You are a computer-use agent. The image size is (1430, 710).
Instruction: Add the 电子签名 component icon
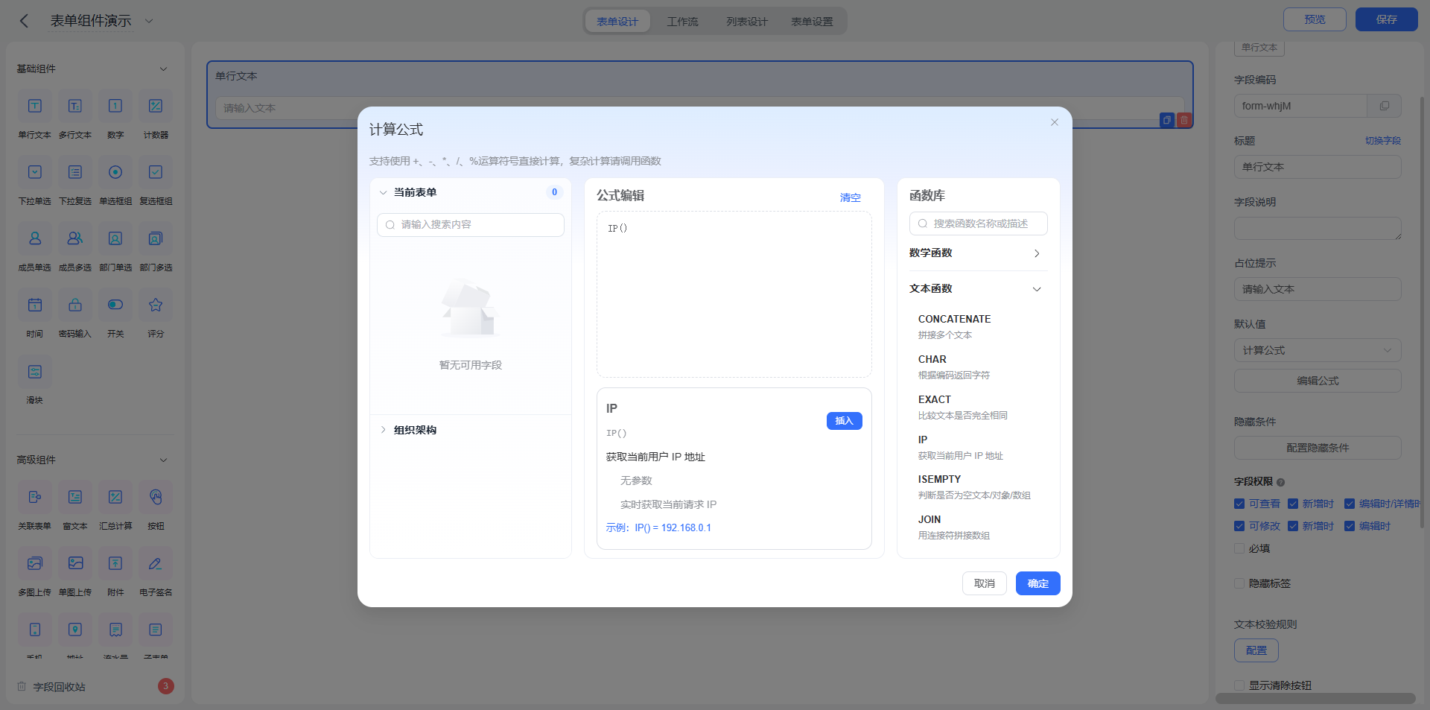point(156,563)
